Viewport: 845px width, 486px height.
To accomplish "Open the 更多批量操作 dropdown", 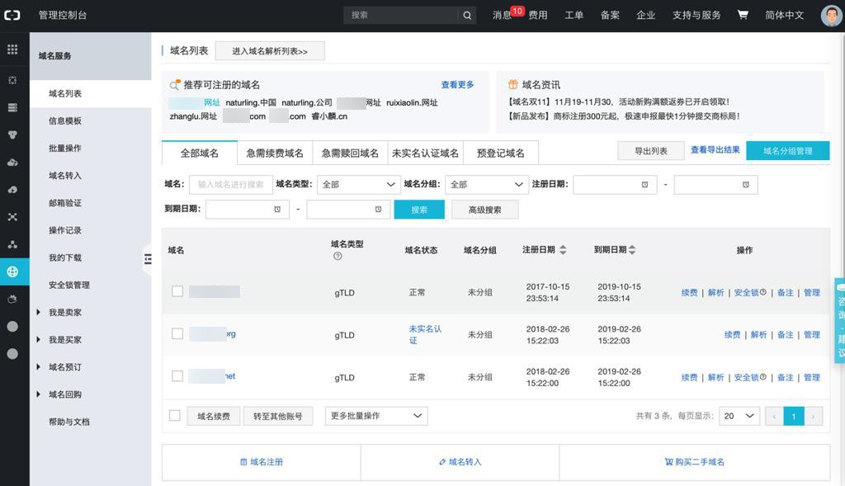I will tap(376, 416).
